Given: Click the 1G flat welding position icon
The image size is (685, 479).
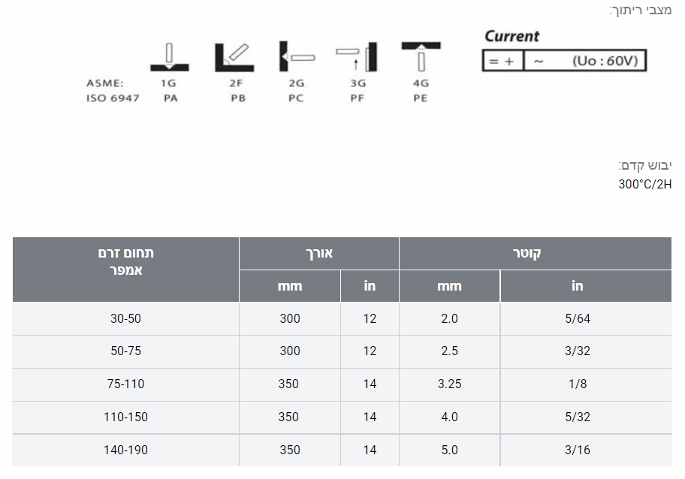Looking at the screenshot, I should (169, 57).
